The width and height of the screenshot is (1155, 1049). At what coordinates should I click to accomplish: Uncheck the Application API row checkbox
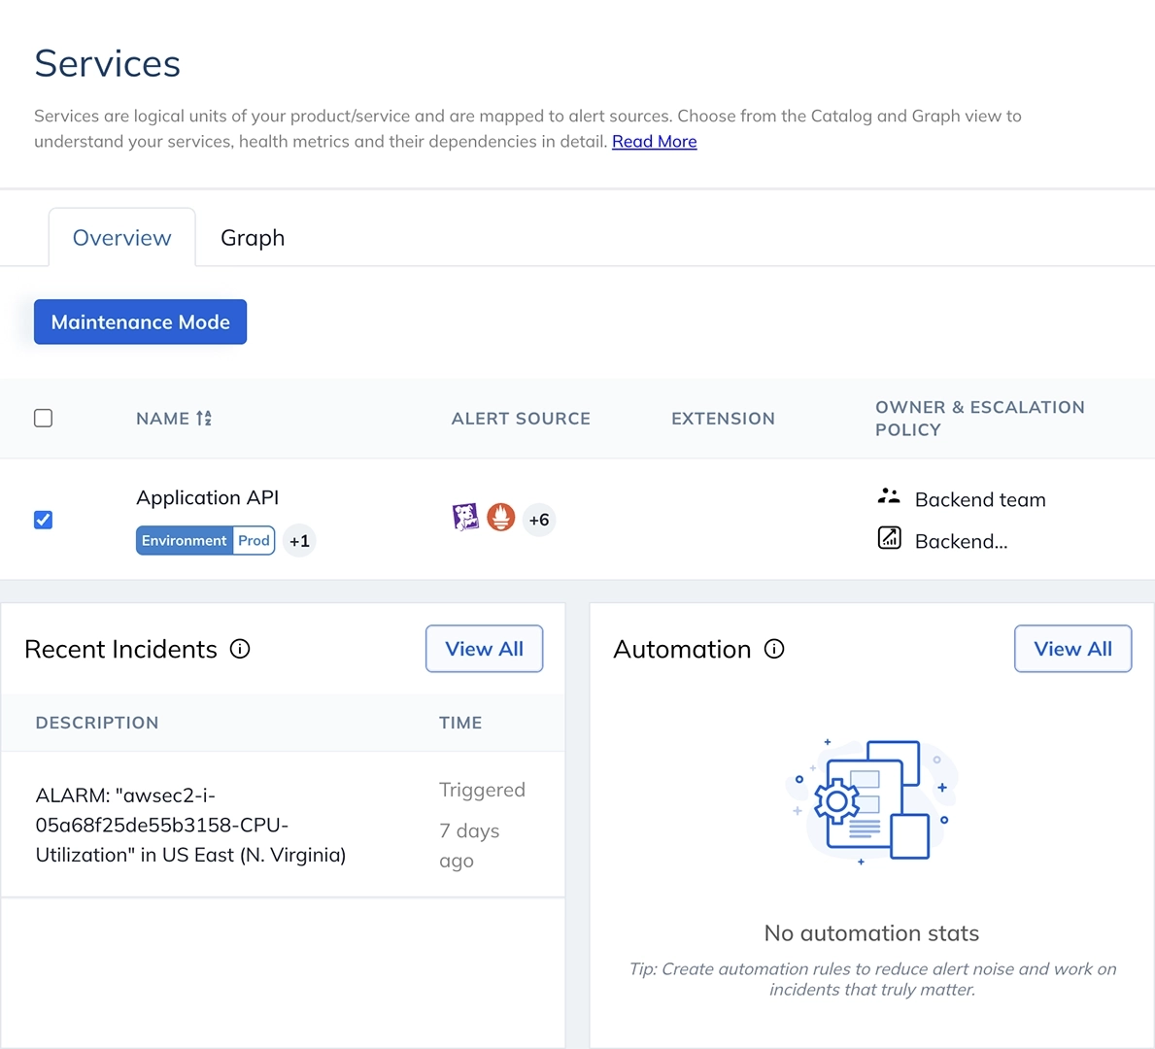pos(44,520)
